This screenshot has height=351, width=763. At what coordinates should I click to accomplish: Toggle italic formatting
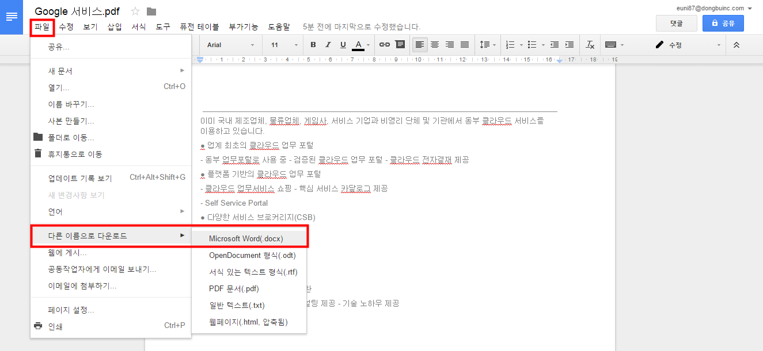pyautogui.click(x=328, y=45)
